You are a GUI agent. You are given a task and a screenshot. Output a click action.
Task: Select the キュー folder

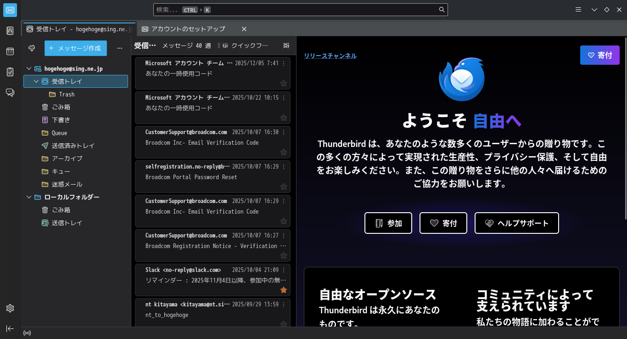tap(76, 171)
